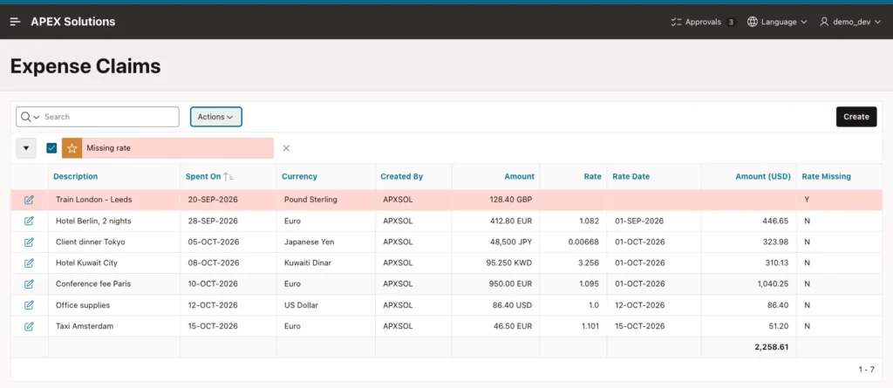Click the star highlight icon
The image size is (893, 388).
tap(72, 148)
